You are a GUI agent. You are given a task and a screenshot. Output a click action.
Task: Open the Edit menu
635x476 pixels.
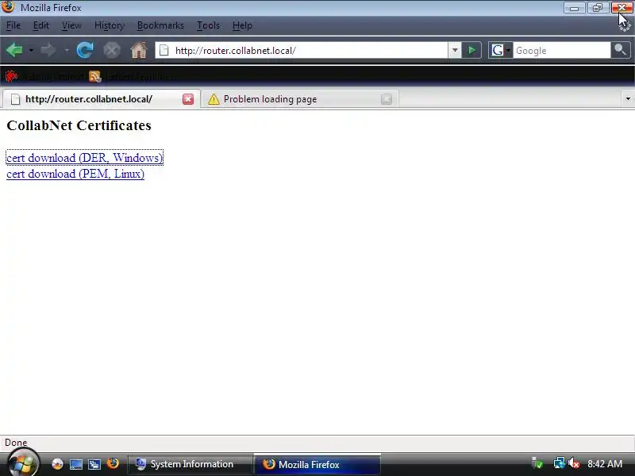pos(41,25)
